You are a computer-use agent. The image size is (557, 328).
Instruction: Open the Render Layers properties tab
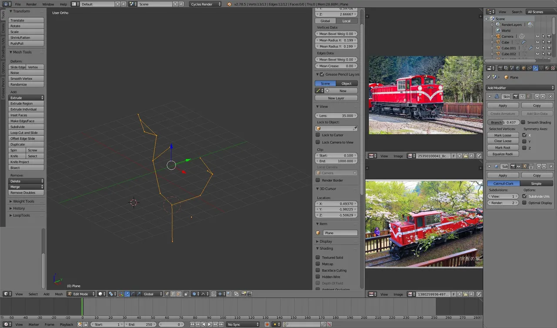506,68
